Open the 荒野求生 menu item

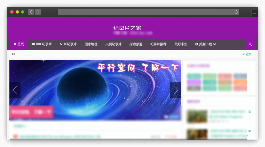point(181,44)
